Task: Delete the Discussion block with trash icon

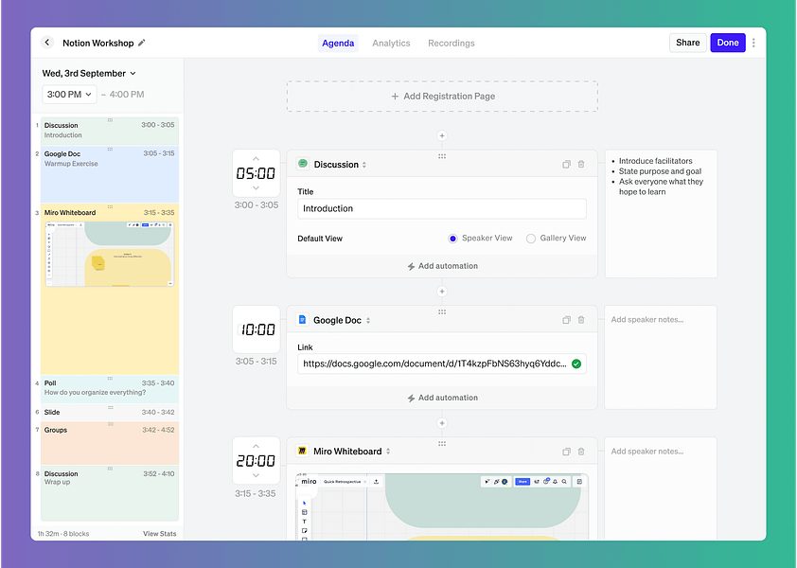Action: (x=581, y=165)
